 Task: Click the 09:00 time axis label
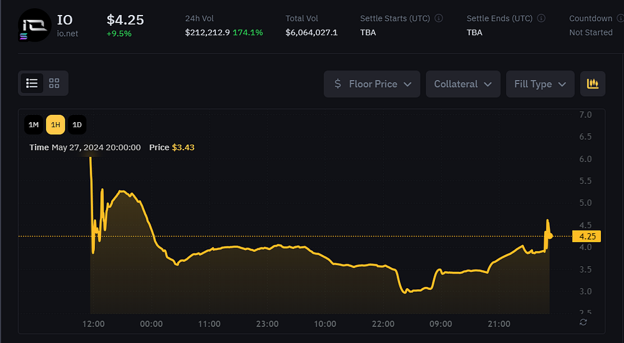(441, 324)
